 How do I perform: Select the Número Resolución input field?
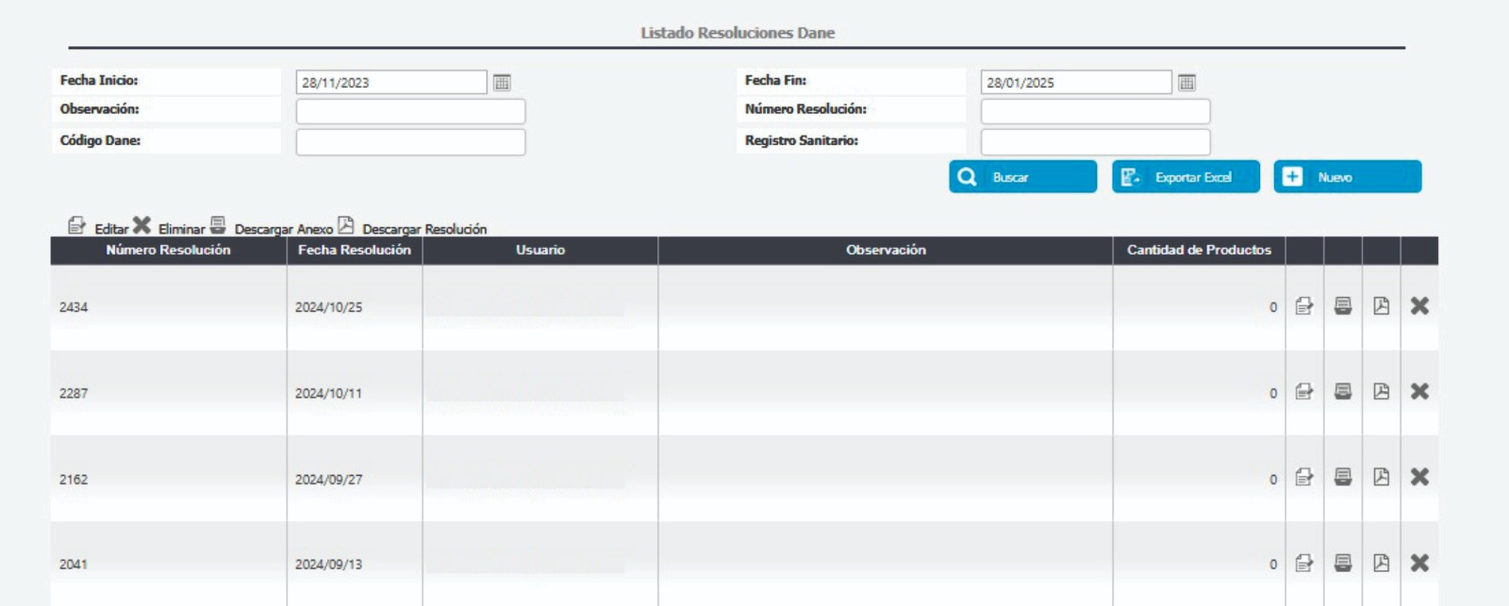[x=1095, y=111]
